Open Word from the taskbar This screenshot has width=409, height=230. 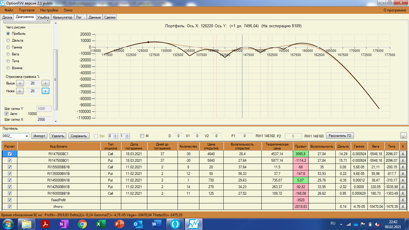click(157, 224)
